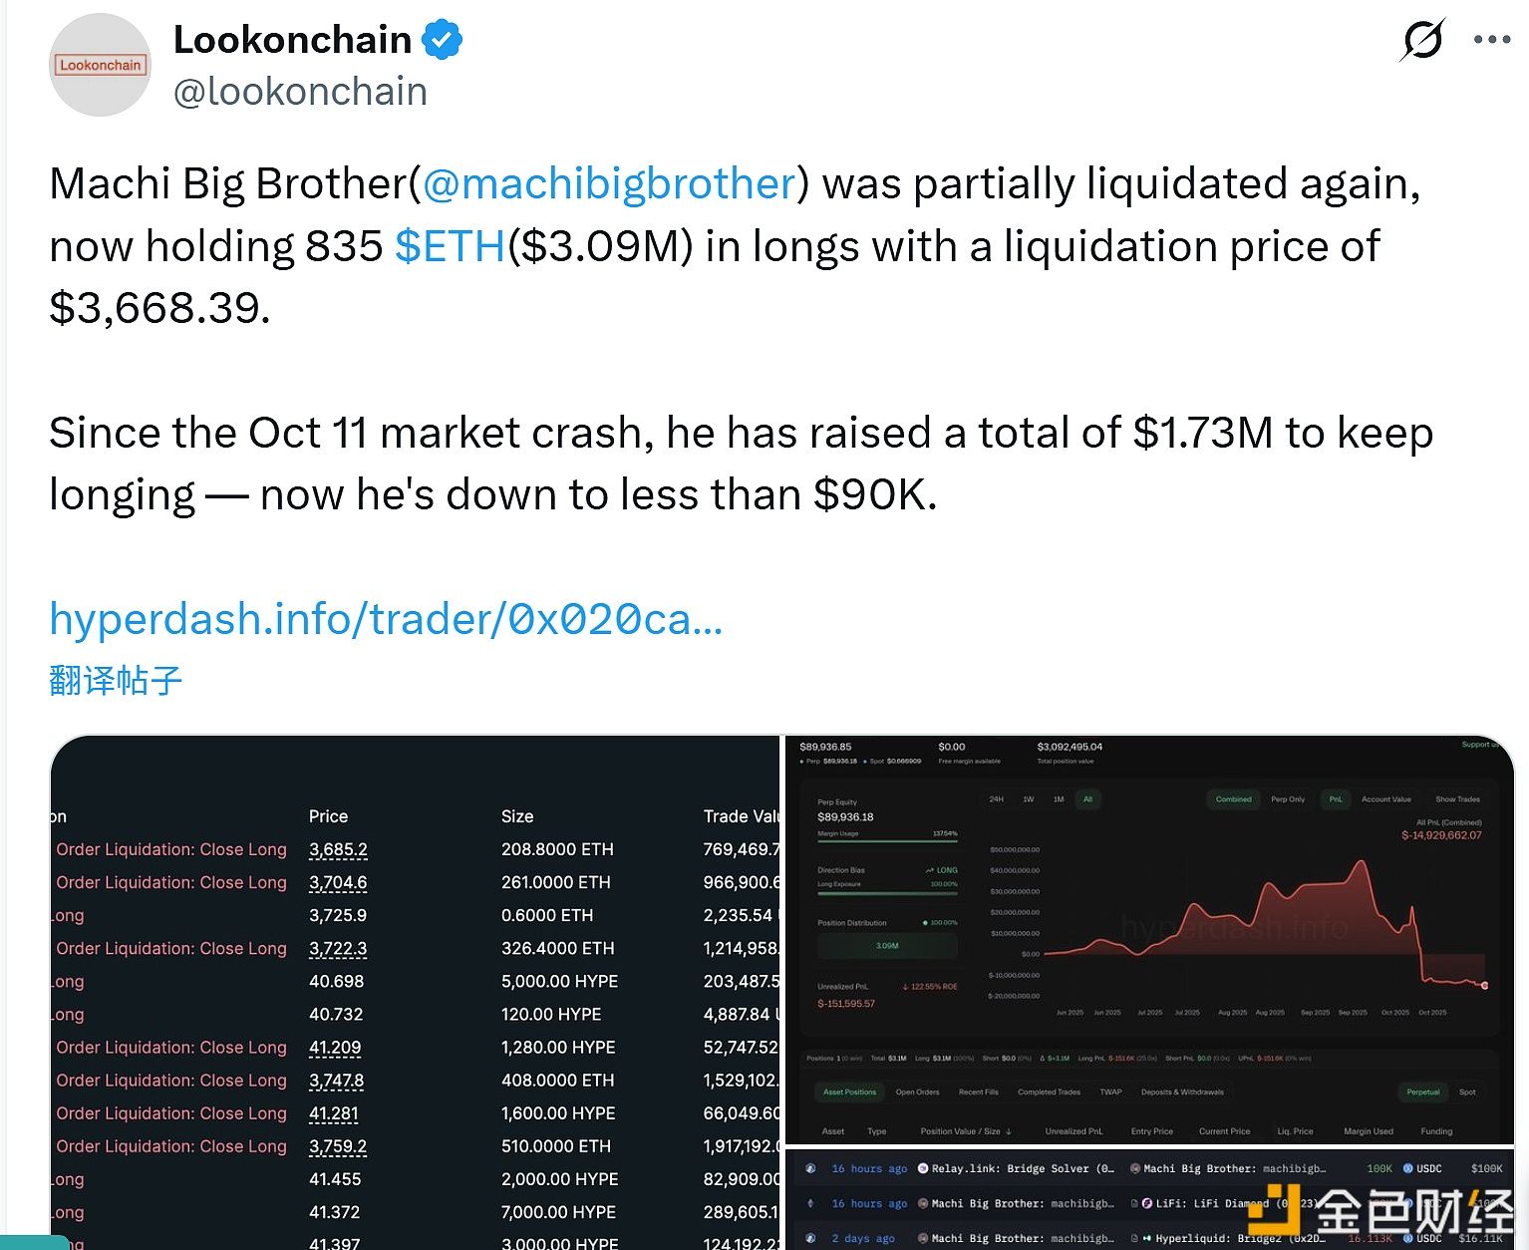Switch the chart to Perp Only view

[x=1288, y=799]
